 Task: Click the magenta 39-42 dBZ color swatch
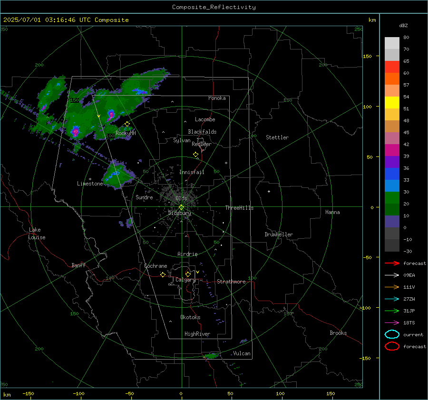(392, 150)
